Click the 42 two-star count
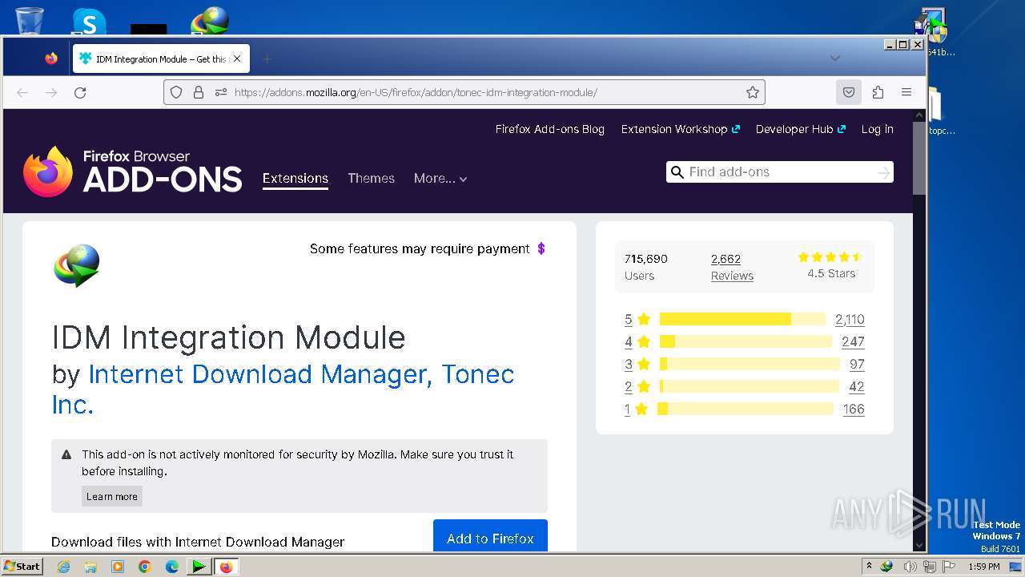 (x=856, y=386)
